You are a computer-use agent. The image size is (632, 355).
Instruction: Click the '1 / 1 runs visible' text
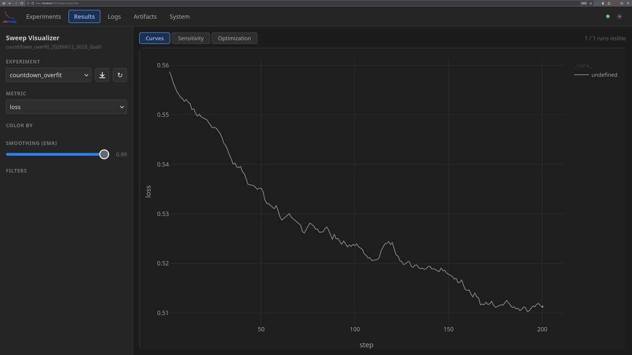tap(605, 38)
